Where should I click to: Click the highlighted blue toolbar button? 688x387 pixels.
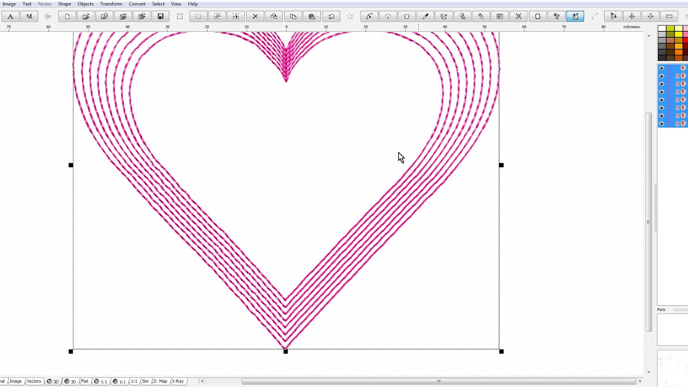[575, 16]
